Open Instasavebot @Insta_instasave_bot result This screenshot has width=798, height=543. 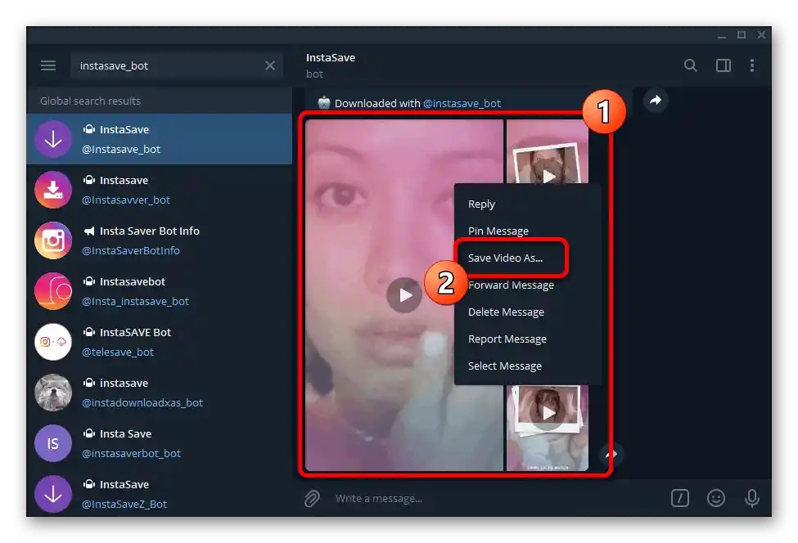pos(160,291)
